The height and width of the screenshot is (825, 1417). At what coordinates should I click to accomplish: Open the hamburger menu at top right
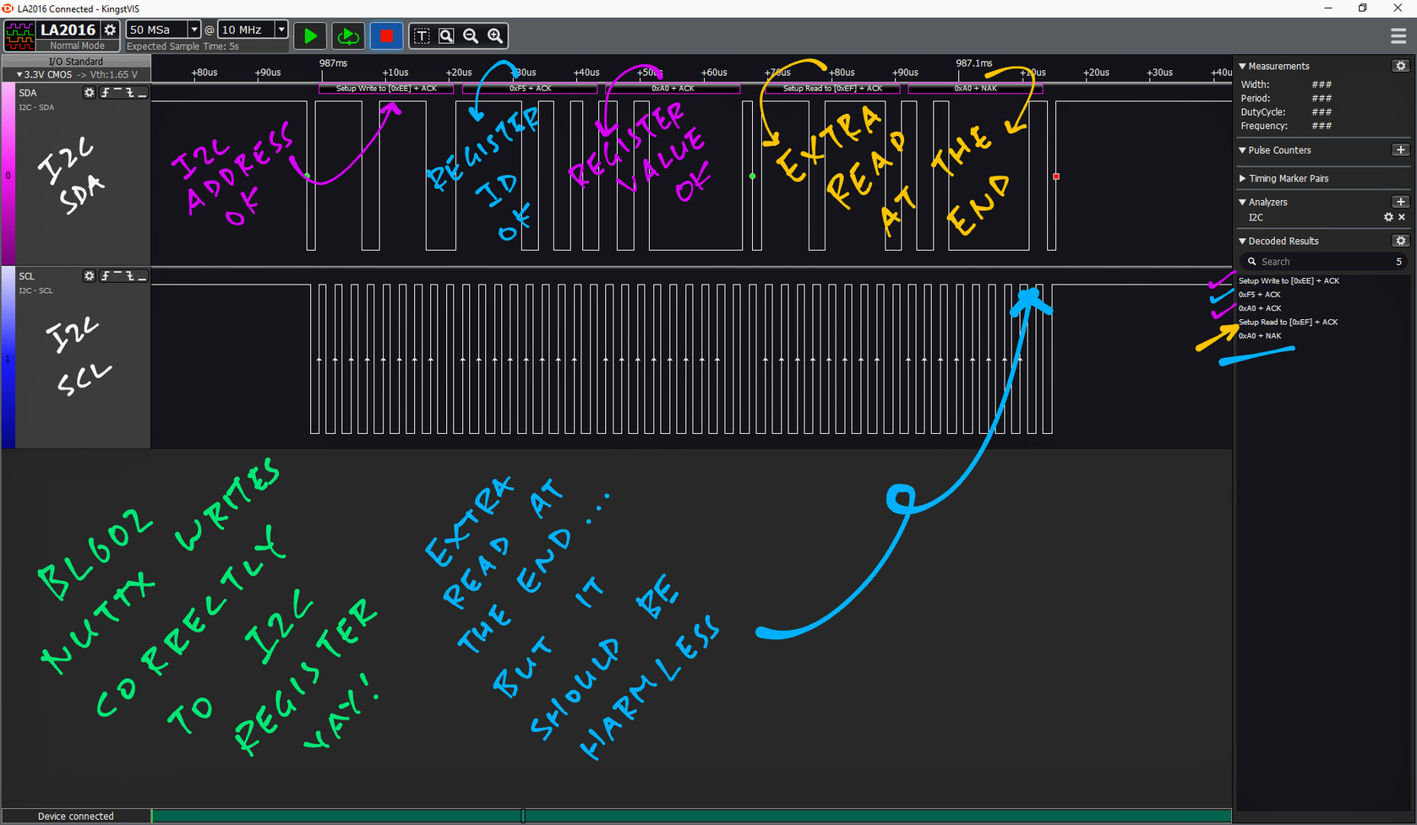1398,35
